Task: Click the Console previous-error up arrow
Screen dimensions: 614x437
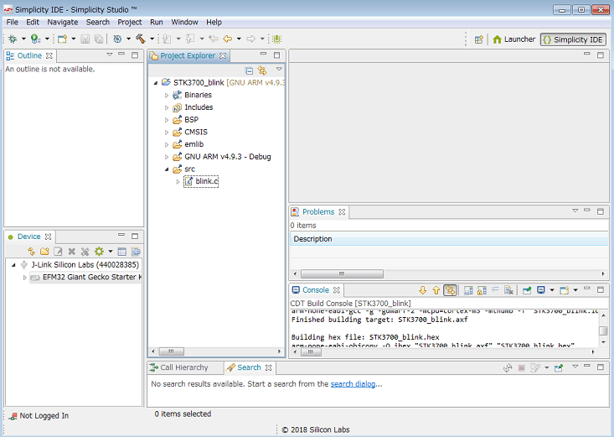Action: click(436, 290)
